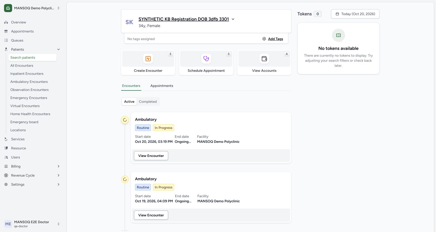Switch to Completed encounters filter
This screenshot has height=232, width=436.
(148, 102)
